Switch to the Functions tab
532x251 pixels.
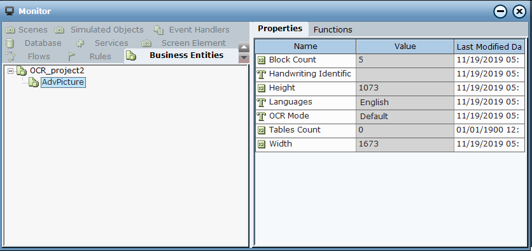[x=333, y=30]
